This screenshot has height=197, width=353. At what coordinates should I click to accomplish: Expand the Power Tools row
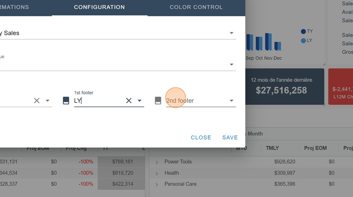[157, 162]
